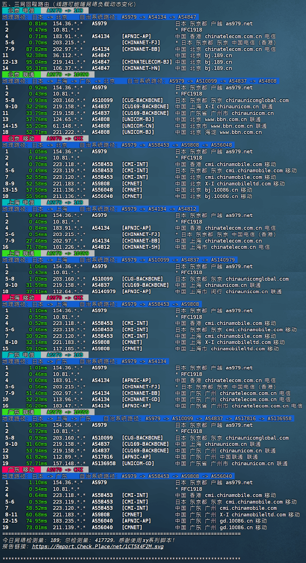Click the 广东 电信 section header
The height and width of the screenshot is (563, 306).
[21, 355]
